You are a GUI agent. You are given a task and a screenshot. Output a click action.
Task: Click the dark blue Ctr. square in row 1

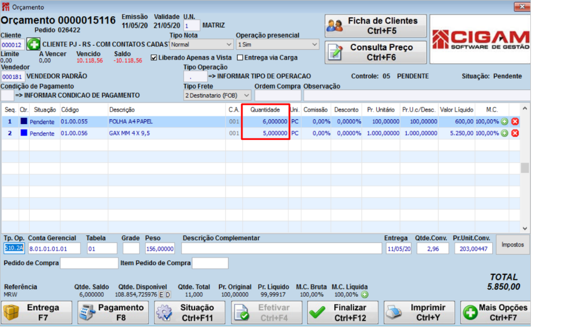point(24,121)
